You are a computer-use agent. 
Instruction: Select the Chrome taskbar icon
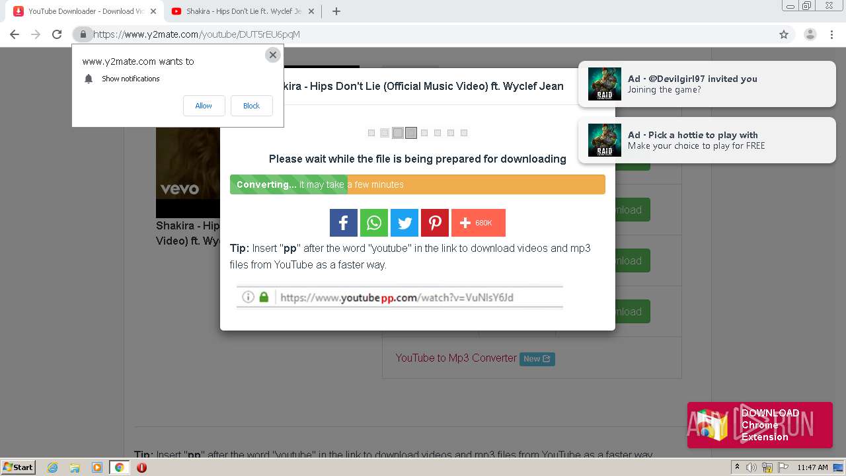[x=119, y=467]
